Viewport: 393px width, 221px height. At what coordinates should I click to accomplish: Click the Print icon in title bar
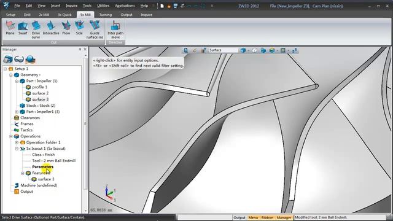(x=182, y=6)
